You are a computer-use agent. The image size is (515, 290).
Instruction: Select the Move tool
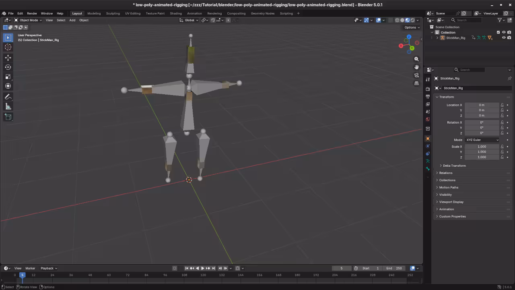[x=8, y=58]
